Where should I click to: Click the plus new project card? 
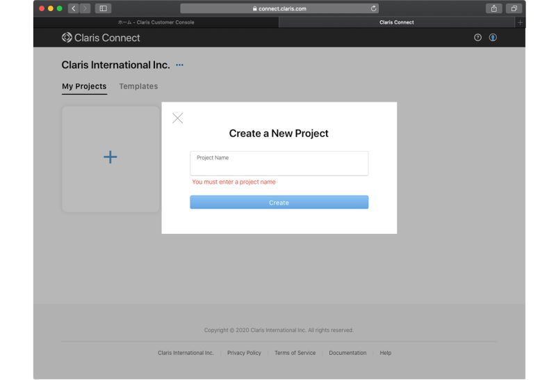(x=111, y=159)
